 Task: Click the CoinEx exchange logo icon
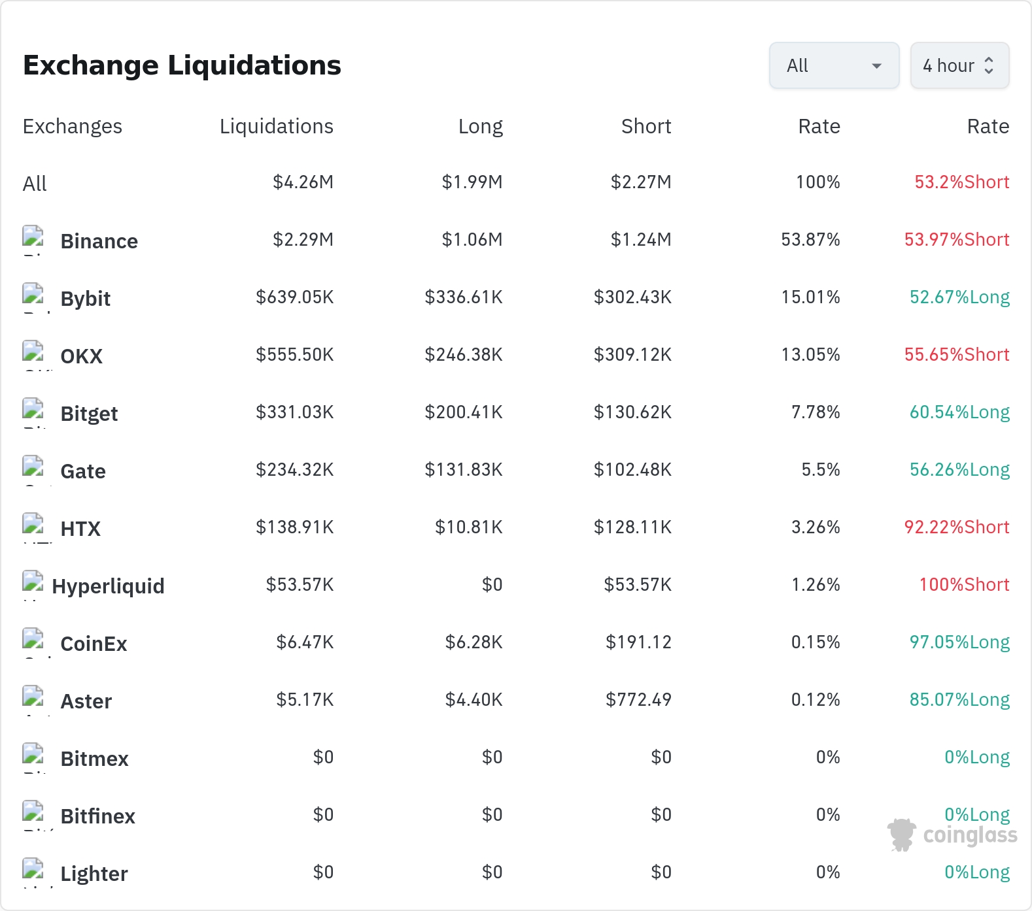(33, 642)
